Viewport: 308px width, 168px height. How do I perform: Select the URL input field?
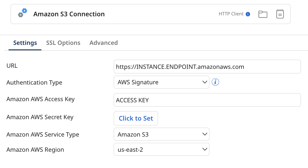[207, 66]
